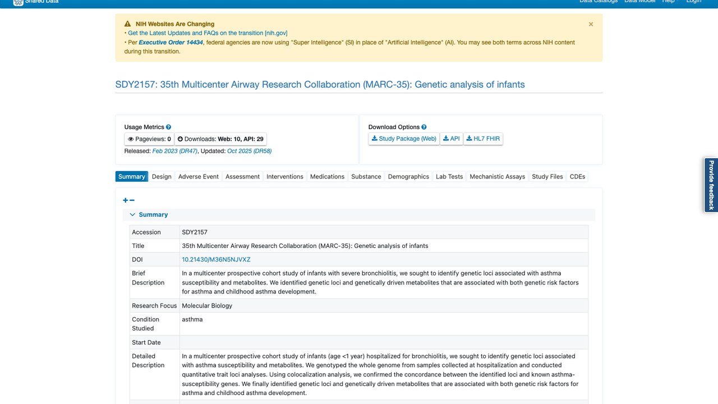Click the Usage Metrics label
The width and height of the screenshot is (718, 404).
[144, 127]
